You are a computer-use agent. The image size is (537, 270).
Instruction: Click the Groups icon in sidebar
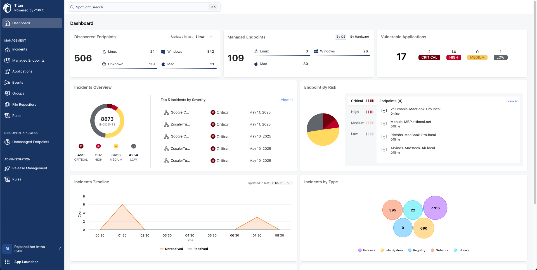[7, 93]
